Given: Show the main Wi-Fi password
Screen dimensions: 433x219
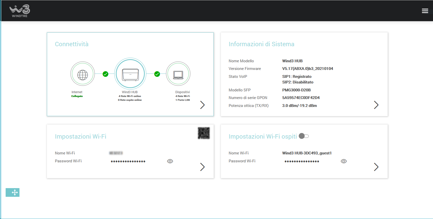Looking at the screenshot, I should [x=170, y=161].
